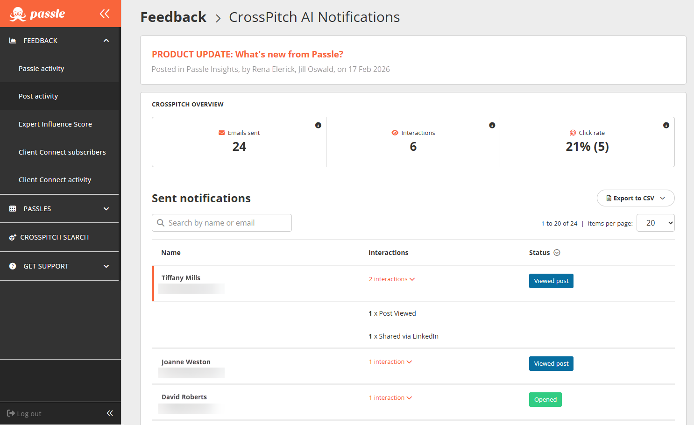This screenshot has height=425, width=694.
Task: Open the Items per page dropdown
Action: (655, 223)
